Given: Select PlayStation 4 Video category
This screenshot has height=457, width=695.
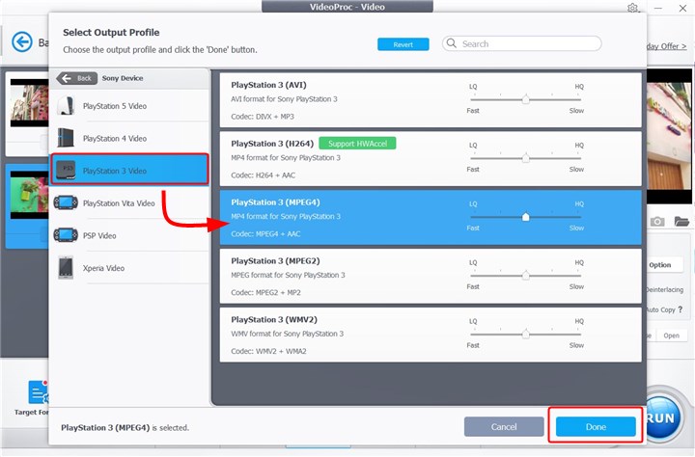Looking at the screenshot, I should pyautogui.click(x=129, y=138).
